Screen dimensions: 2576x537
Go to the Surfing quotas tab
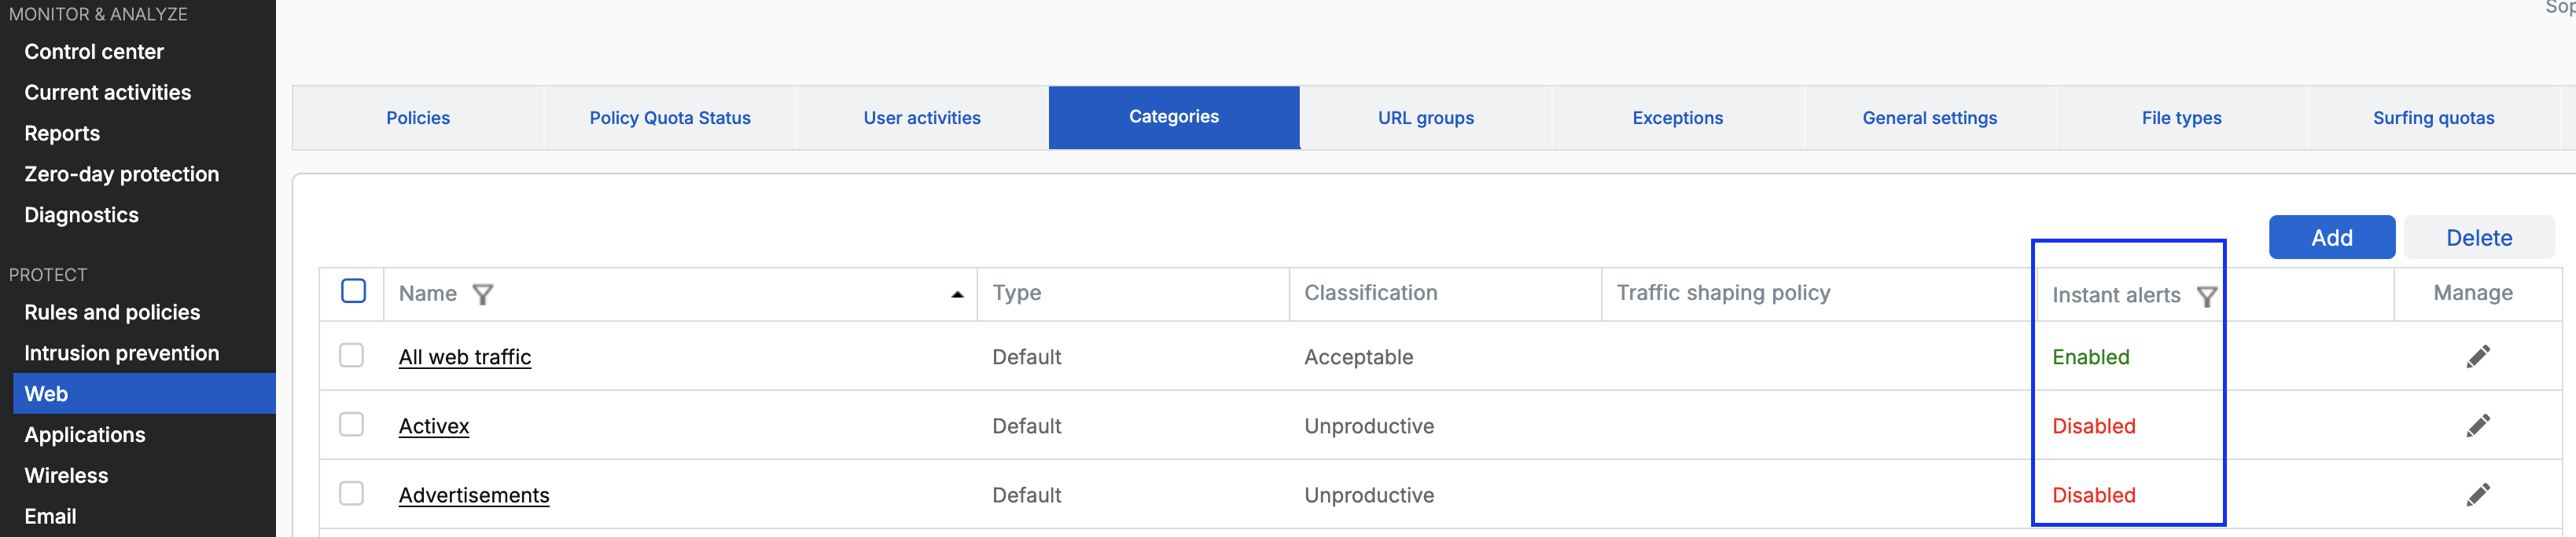tap(2432, 118)
